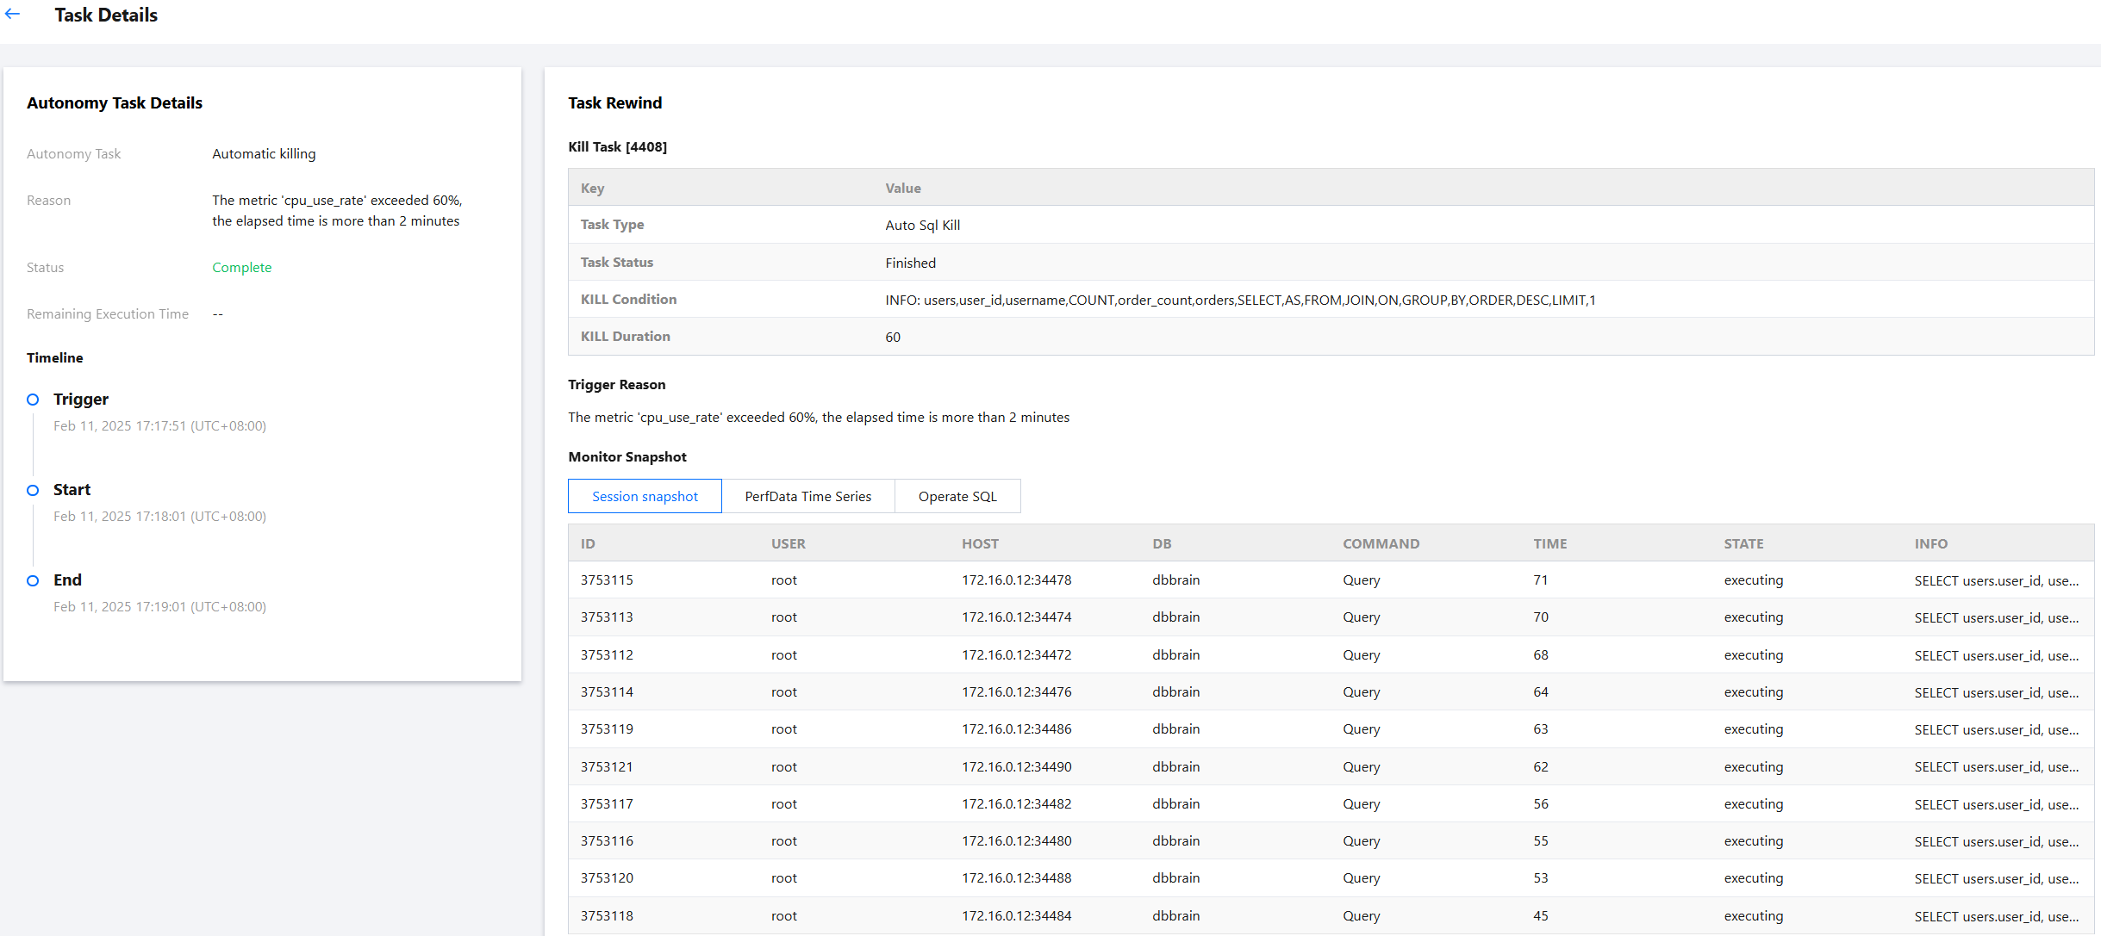
Task: Click truncated INFO text for session 3753113
Action: pos(1996,617)
